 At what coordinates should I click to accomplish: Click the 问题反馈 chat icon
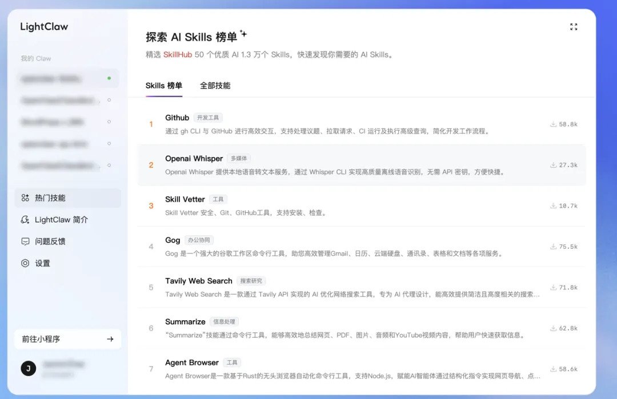[25, 241]
